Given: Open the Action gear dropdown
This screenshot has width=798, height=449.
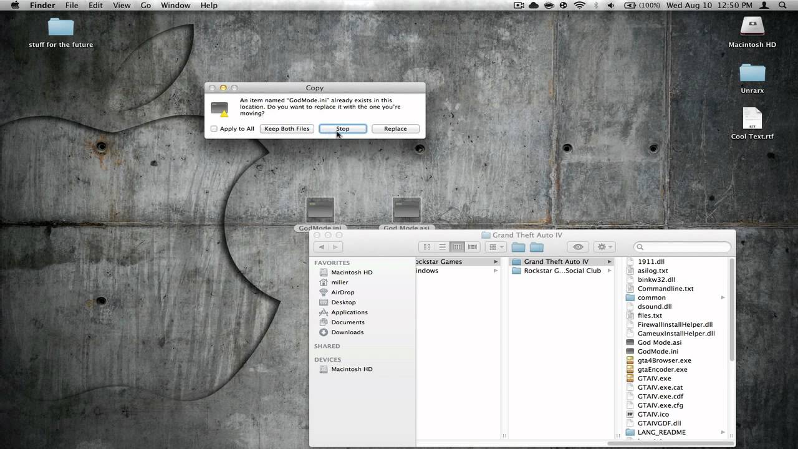Looking at the screenshot, I should [x=604, y=247].
